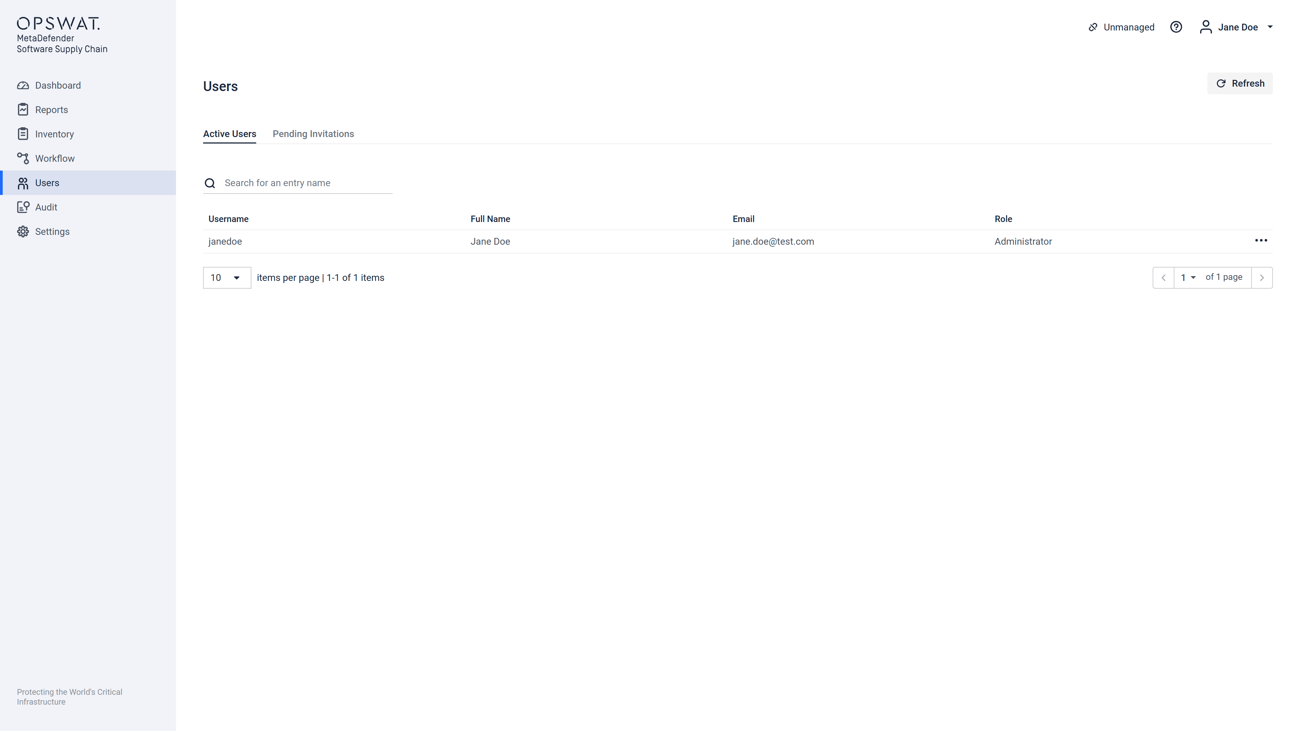The width and height of the screenshot is (1300, 731).
Task: Select the Workflow nodes icon
Action: point(23,158)
